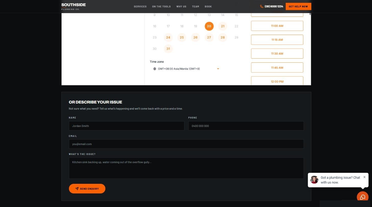Choose the 12:00 PM time slot
This screenshot has width=372, height=207.
(277, 81)
